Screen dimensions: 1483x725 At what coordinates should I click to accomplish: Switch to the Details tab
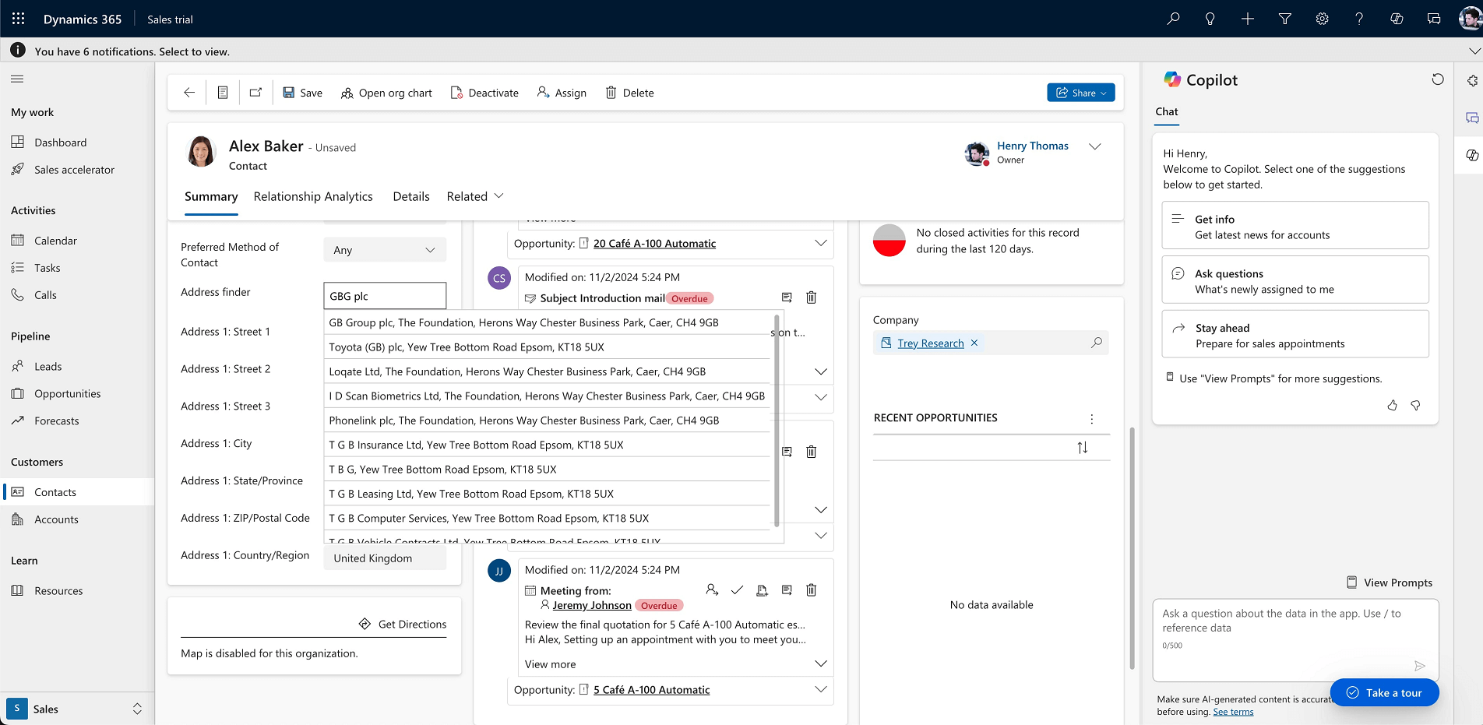click(x=411, y=196)
